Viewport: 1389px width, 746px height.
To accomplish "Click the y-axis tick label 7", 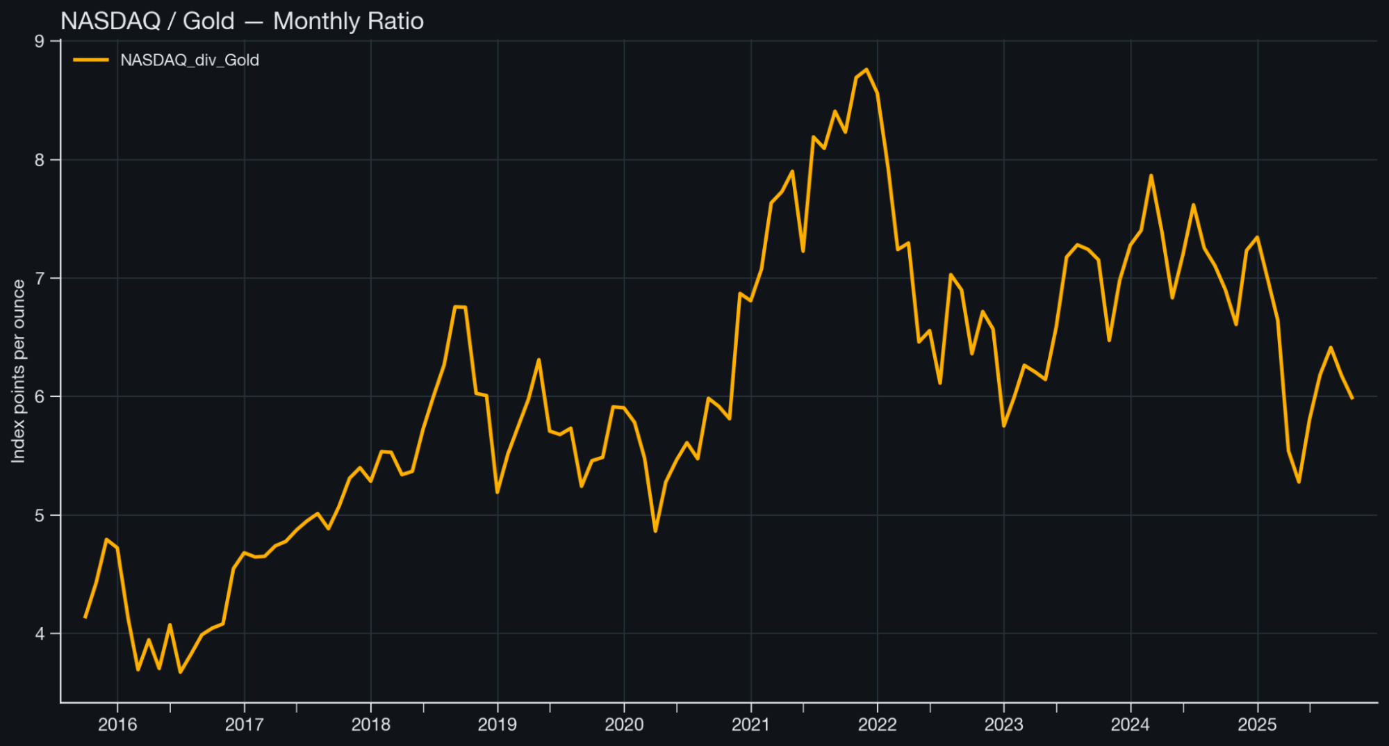I will tap(39, 279).
